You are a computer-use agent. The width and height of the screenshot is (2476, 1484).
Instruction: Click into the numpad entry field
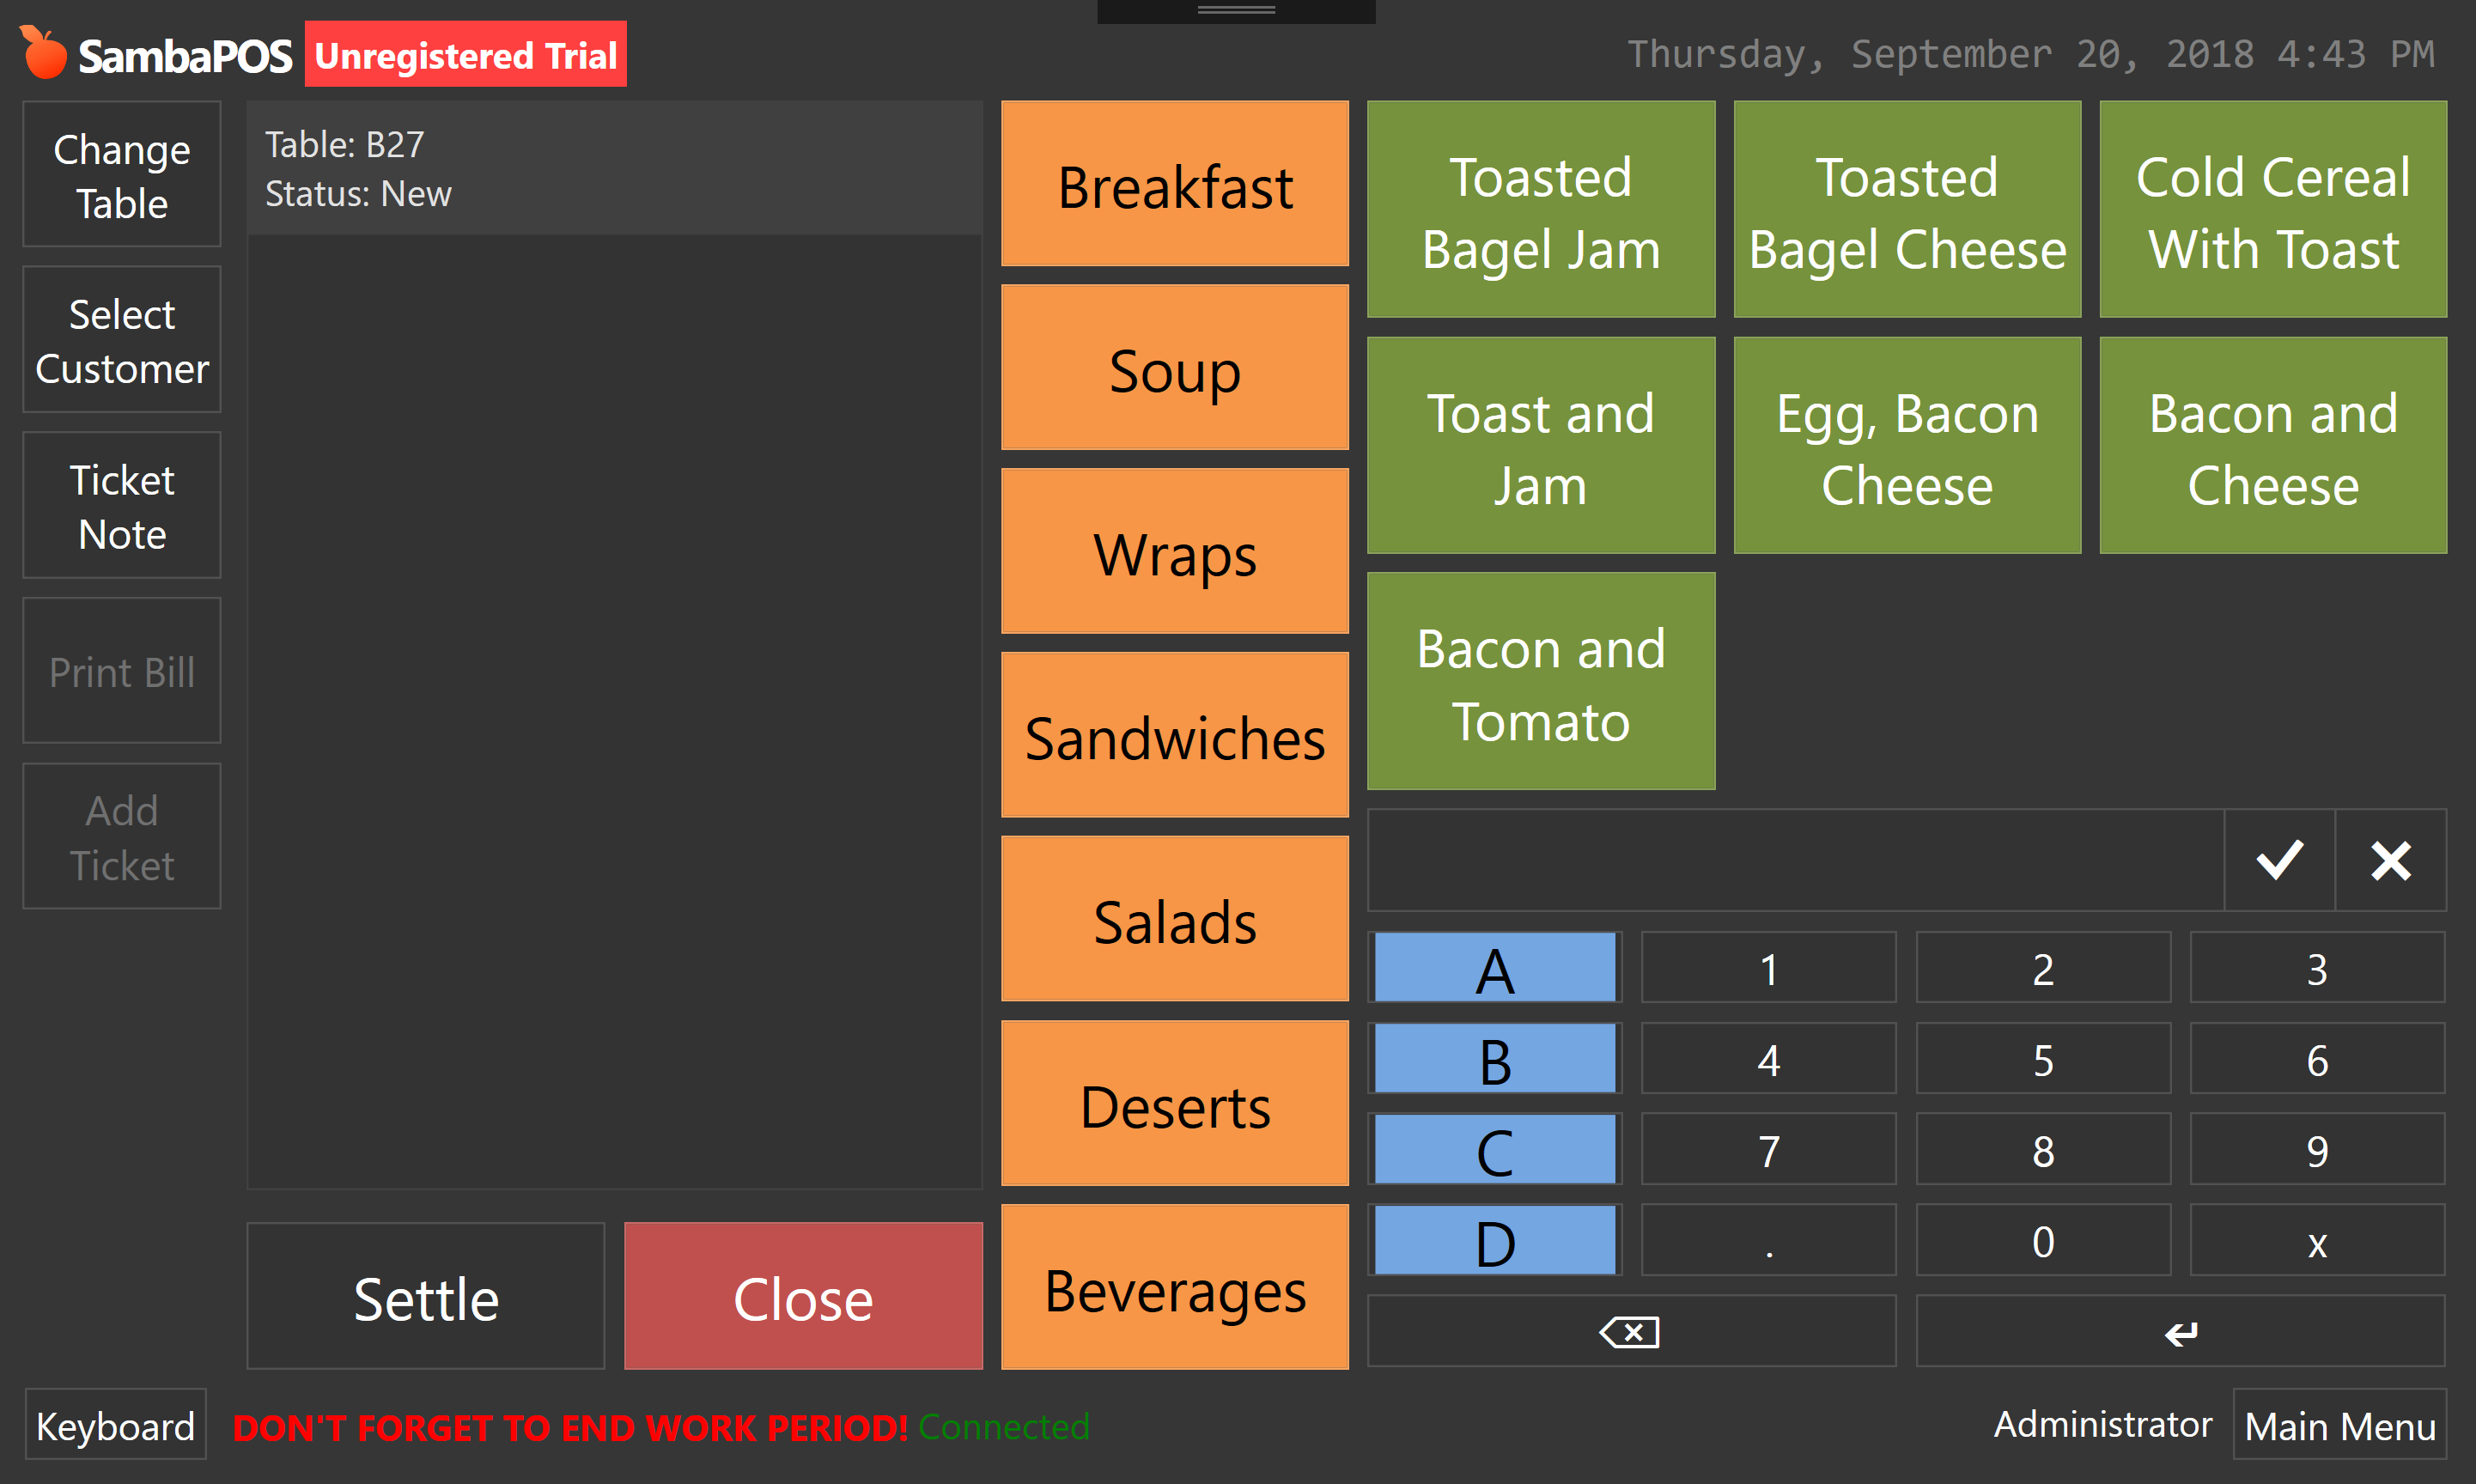(x=1794, y=860)
